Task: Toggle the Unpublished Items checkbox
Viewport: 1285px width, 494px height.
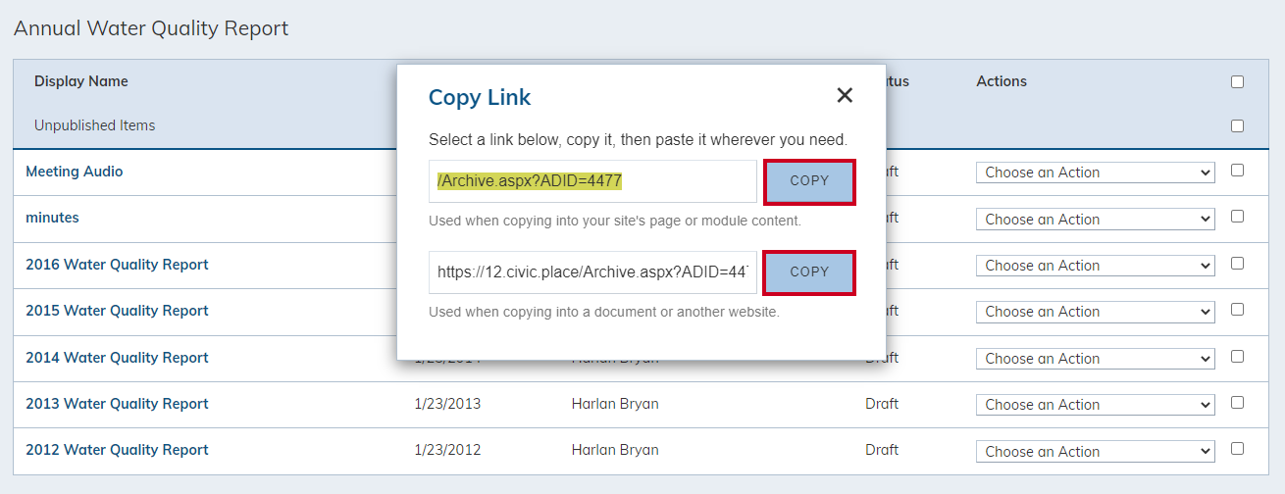Action: [x=1237, y=125]
